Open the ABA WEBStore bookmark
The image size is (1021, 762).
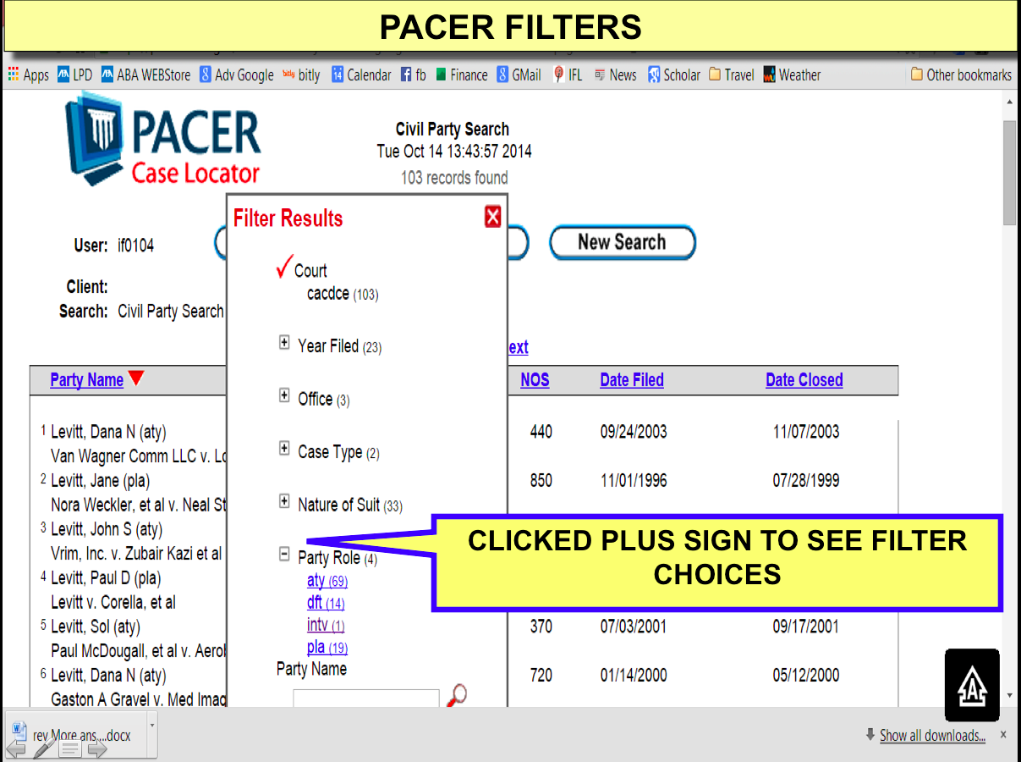click(145, 75)
